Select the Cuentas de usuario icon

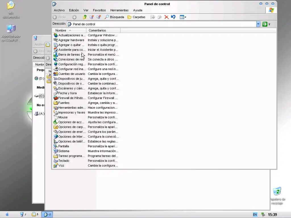pyautogui.click(x=56, y=74)
